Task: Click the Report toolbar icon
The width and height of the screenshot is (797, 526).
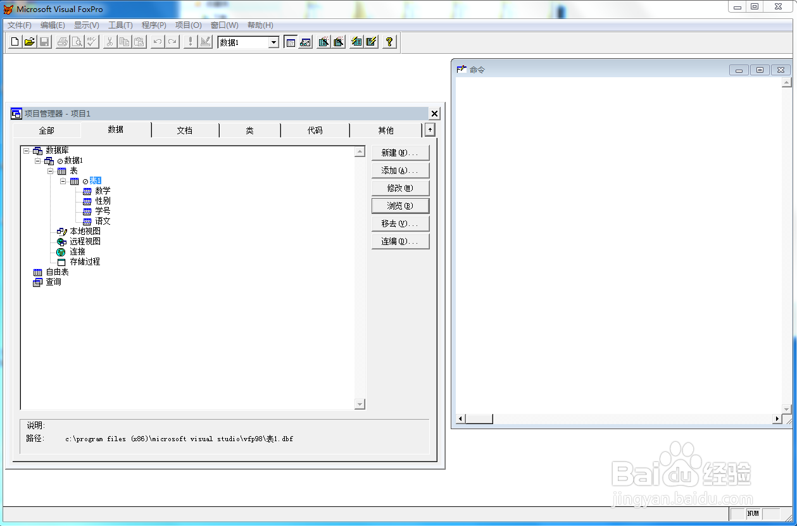Action: point(339,42)
